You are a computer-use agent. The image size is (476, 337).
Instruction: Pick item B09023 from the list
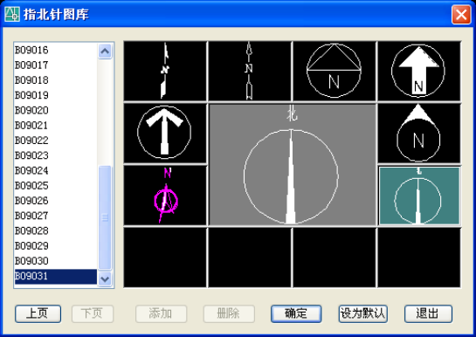coord(56,155)
